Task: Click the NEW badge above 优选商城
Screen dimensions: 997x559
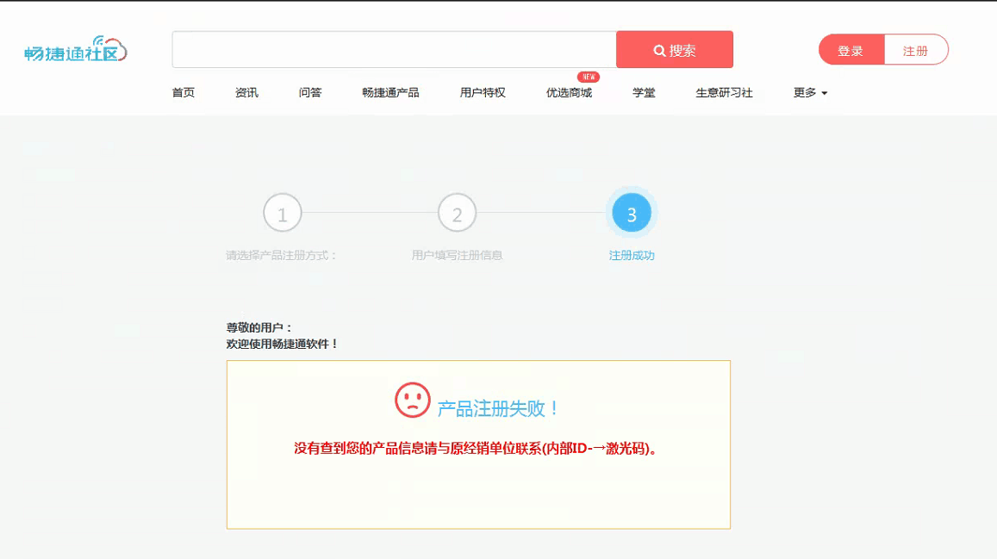Action: (589, 77)
